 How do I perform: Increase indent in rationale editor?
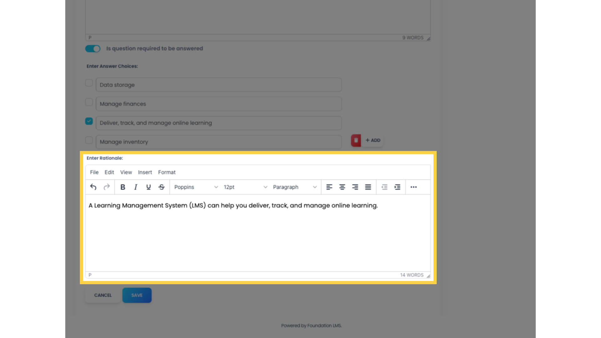(397, 187)
